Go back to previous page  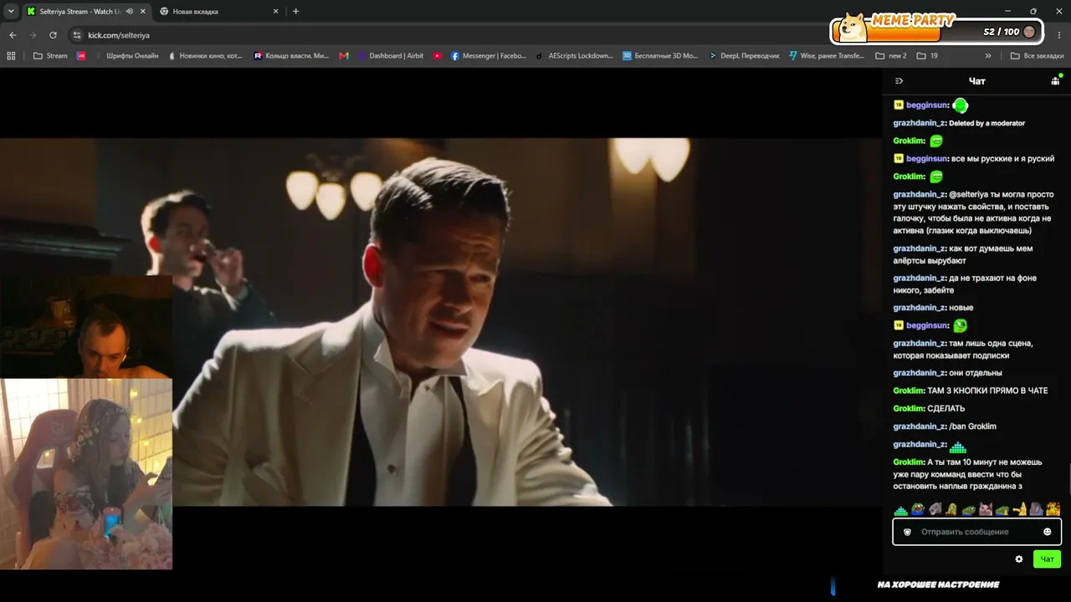(x=13, y=35)
